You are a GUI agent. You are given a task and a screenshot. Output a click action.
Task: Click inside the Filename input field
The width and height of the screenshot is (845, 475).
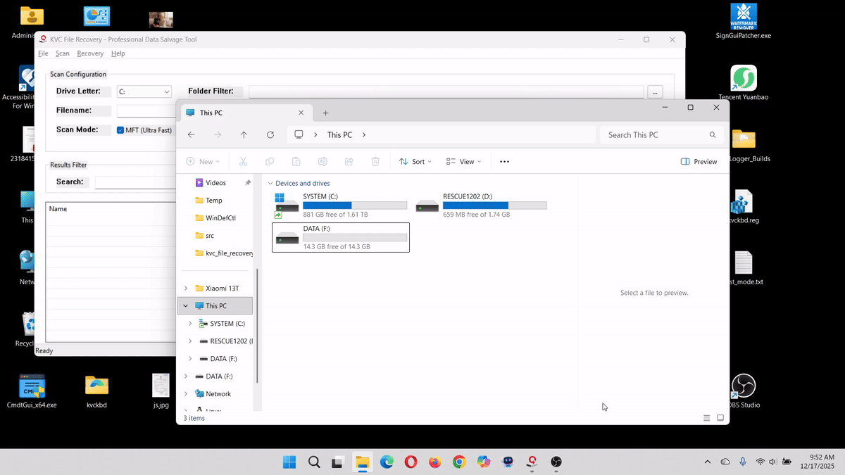[x=146, y=110]
